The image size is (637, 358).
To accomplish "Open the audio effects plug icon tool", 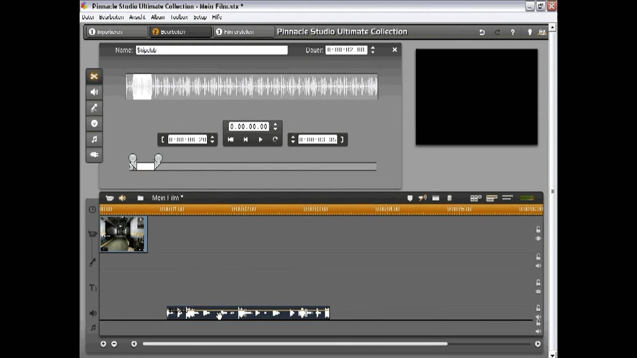I will (94, 155).
